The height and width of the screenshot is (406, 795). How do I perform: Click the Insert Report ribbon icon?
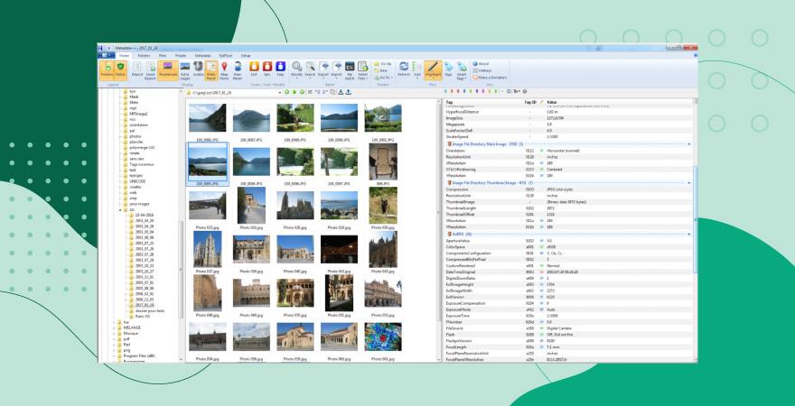151,70
